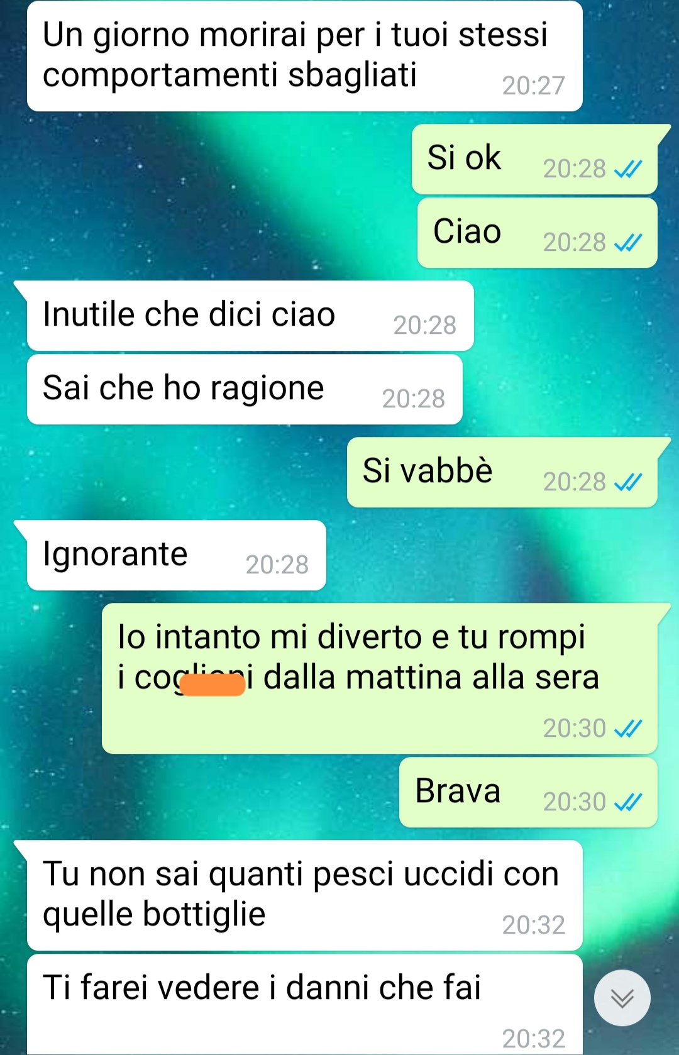Tap the read ticks on 'Io intanto mi diverto' message
Viewport: 679px width, 1055px height.
(627, 729)
